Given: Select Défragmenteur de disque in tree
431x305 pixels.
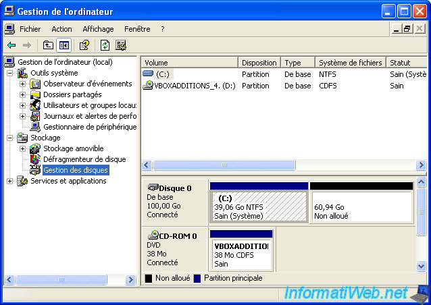Looking at the screenshot, I should (x=84, y=159).
